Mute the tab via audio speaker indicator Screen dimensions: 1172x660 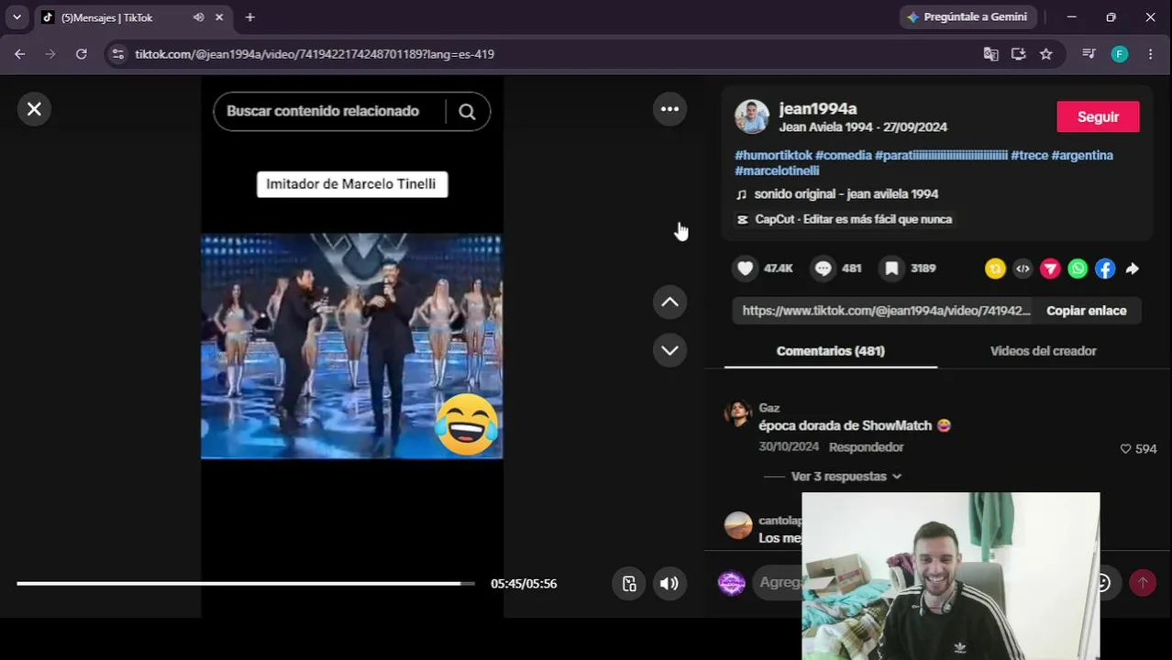tap(198, 17)
